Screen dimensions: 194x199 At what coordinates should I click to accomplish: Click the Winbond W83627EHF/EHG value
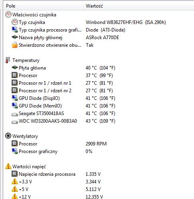coord(126,22)
